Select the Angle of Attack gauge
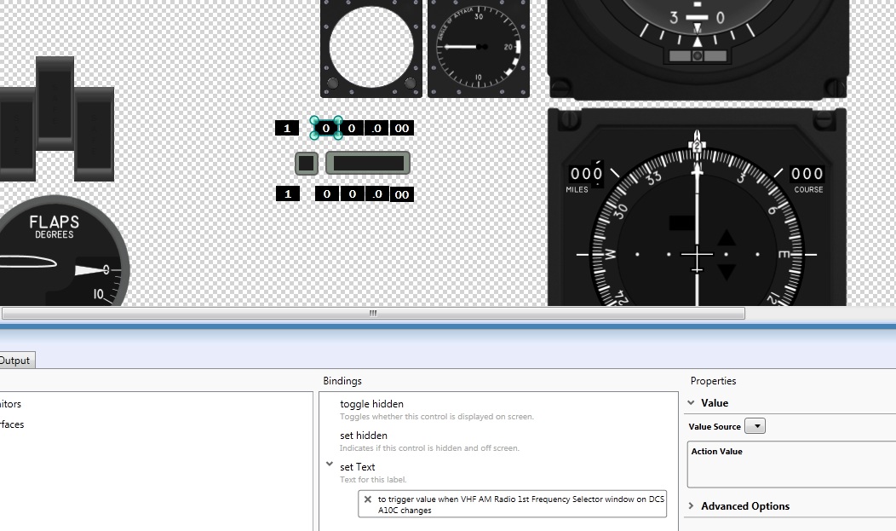Screen dimensions: 896x531 (479, 49)
